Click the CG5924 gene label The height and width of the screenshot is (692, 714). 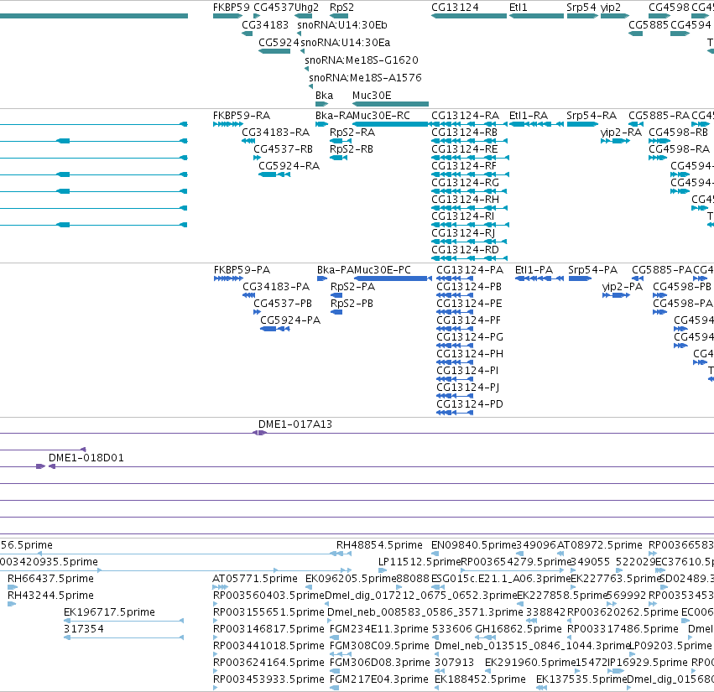point(279,43)
